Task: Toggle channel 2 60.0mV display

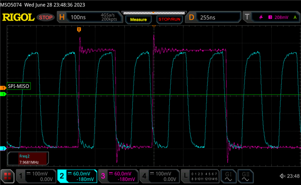Action: tap(77, 177)
